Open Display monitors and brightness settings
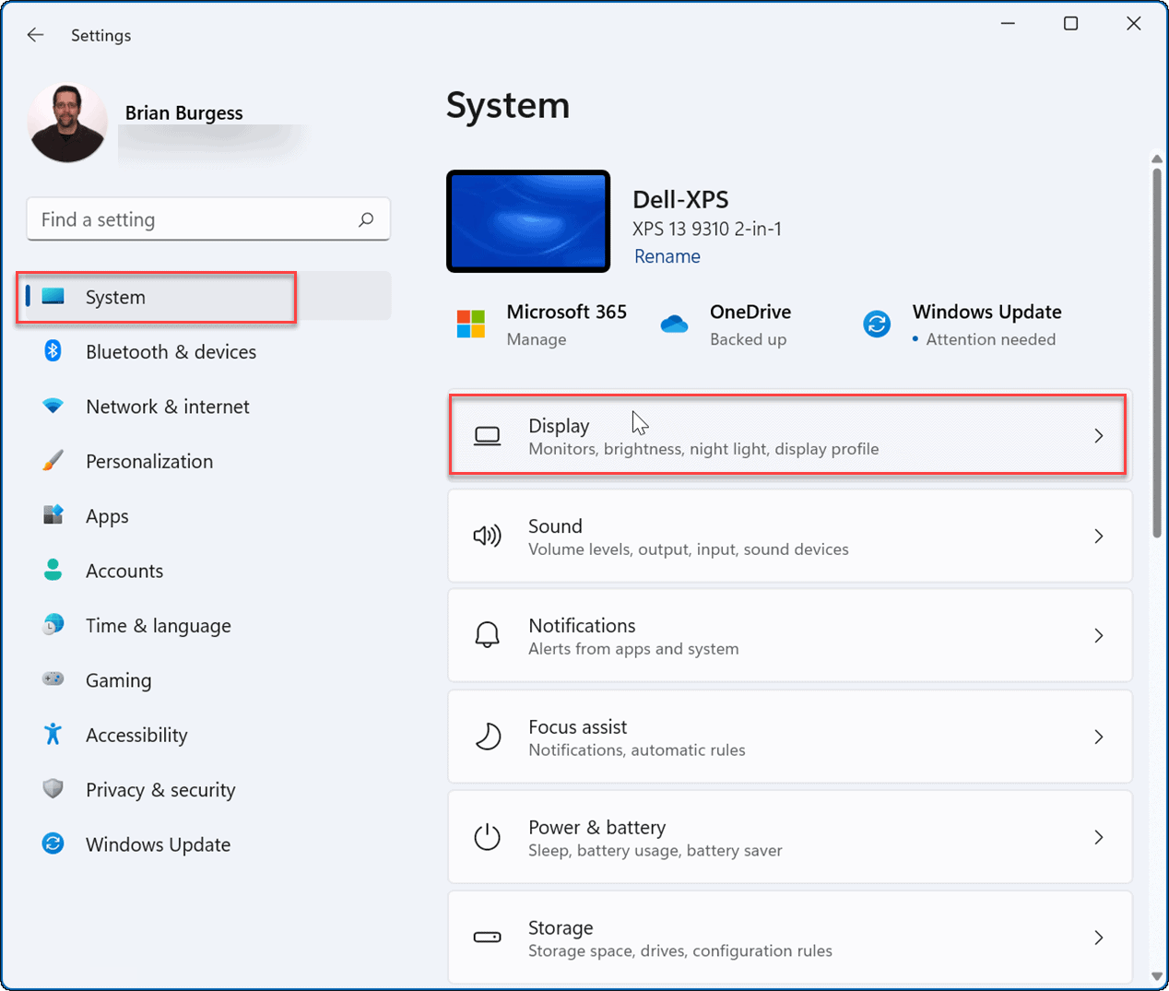Viewport: 1169px width, 991px height. tap(789, 435)
